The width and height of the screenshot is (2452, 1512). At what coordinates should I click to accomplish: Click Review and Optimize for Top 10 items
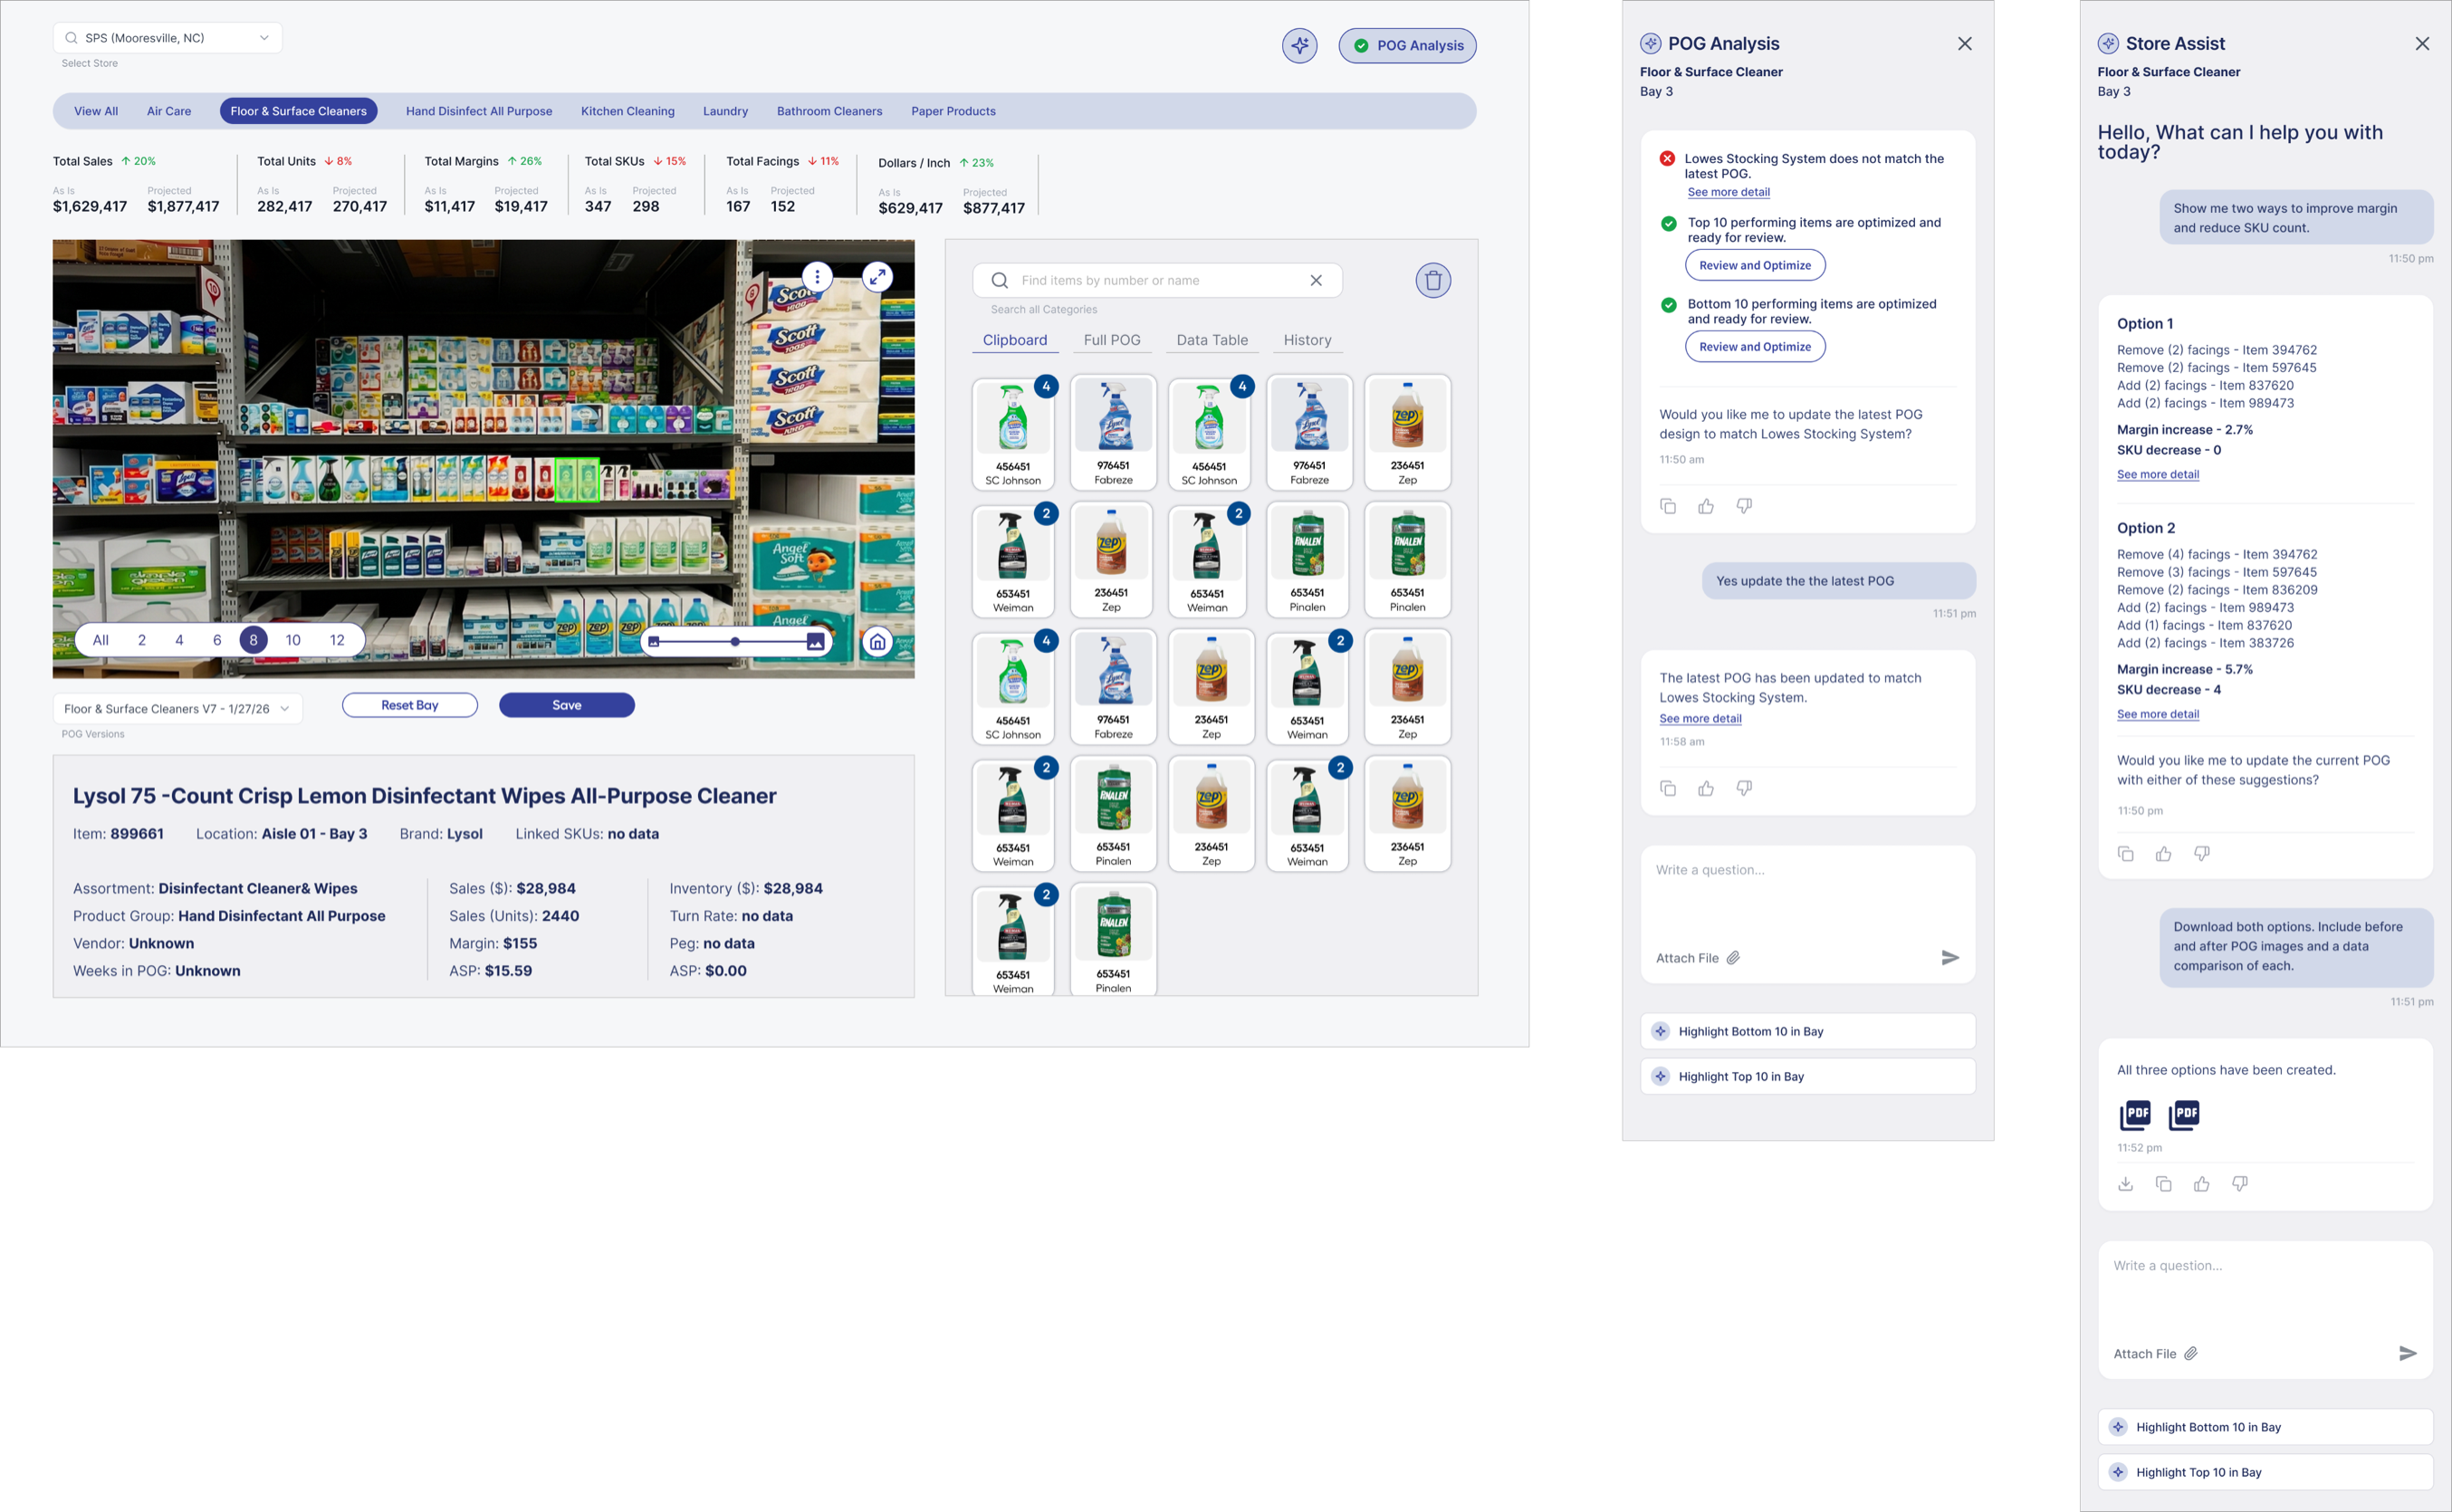[x=1755, y=266]
